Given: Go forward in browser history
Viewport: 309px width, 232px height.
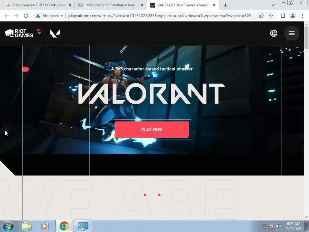Looking at the screenshot, I should pyautogui.click(x=16, y=16).
